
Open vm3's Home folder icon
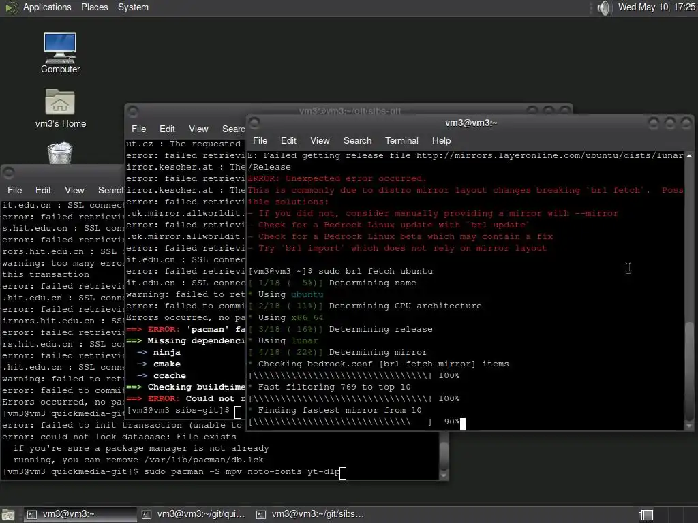click(60, 108)
